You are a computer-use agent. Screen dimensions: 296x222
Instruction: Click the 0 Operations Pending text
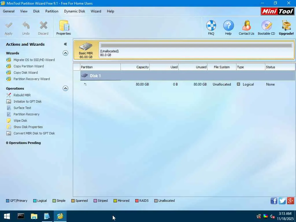[23, 143]
